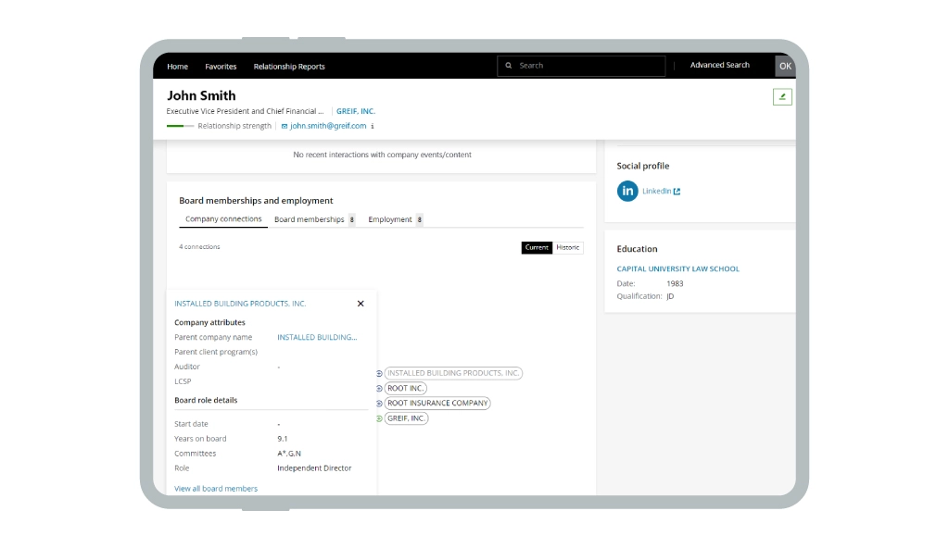Screen dimensions: 949x548
Task: Click 'Independent Director' role value
Action: 314,468
